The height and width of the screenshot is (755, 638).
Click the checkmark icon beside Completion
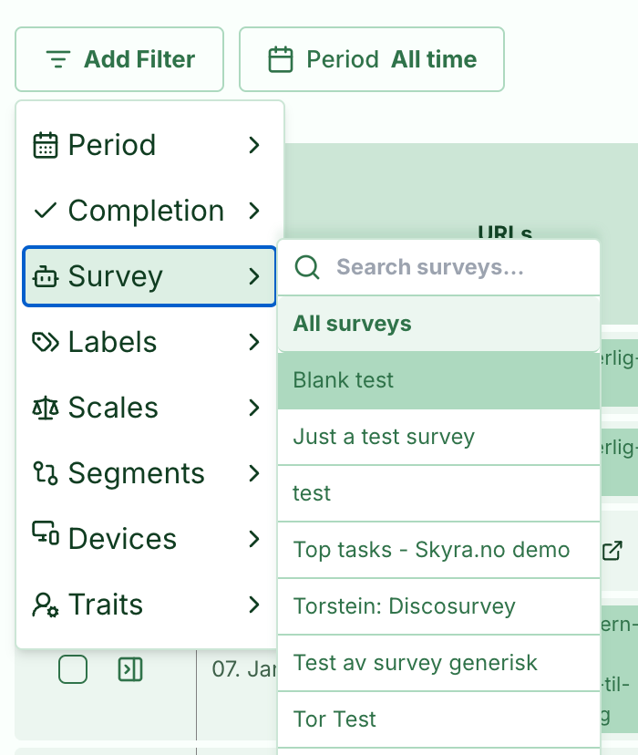pos(46,211)
